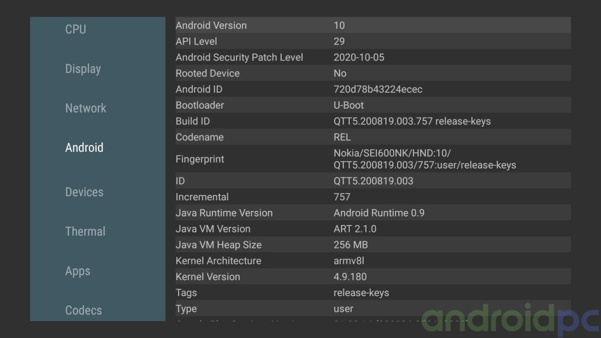The image size is (601, 338).
Task: Select the Android Security Patch Level row
Action: click(373, 57)
